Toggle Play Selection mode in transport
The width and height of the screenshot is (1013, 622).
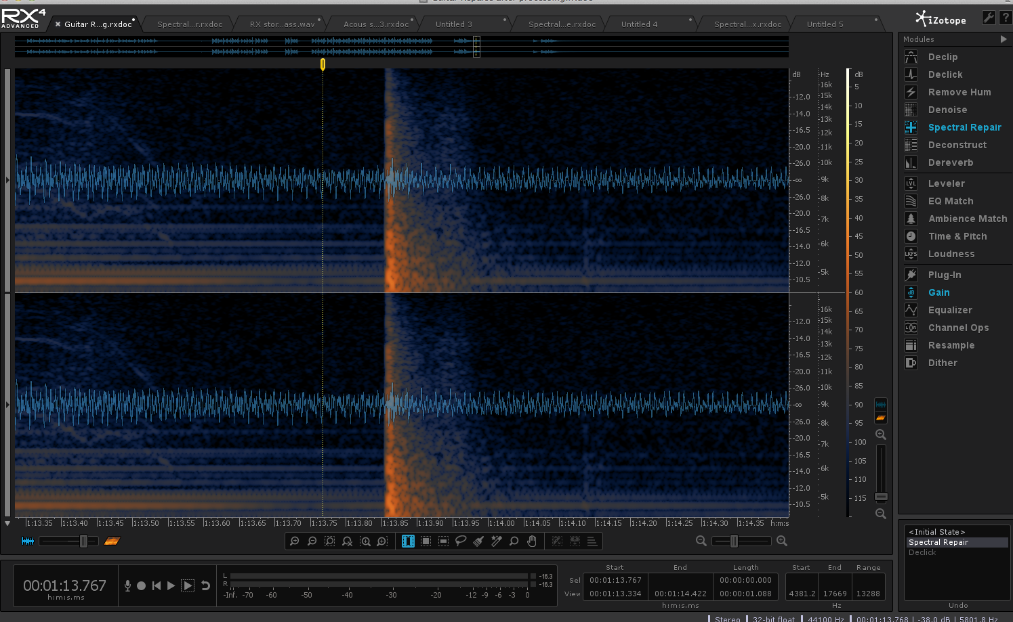pyautogui.click(x=188, y=585)
